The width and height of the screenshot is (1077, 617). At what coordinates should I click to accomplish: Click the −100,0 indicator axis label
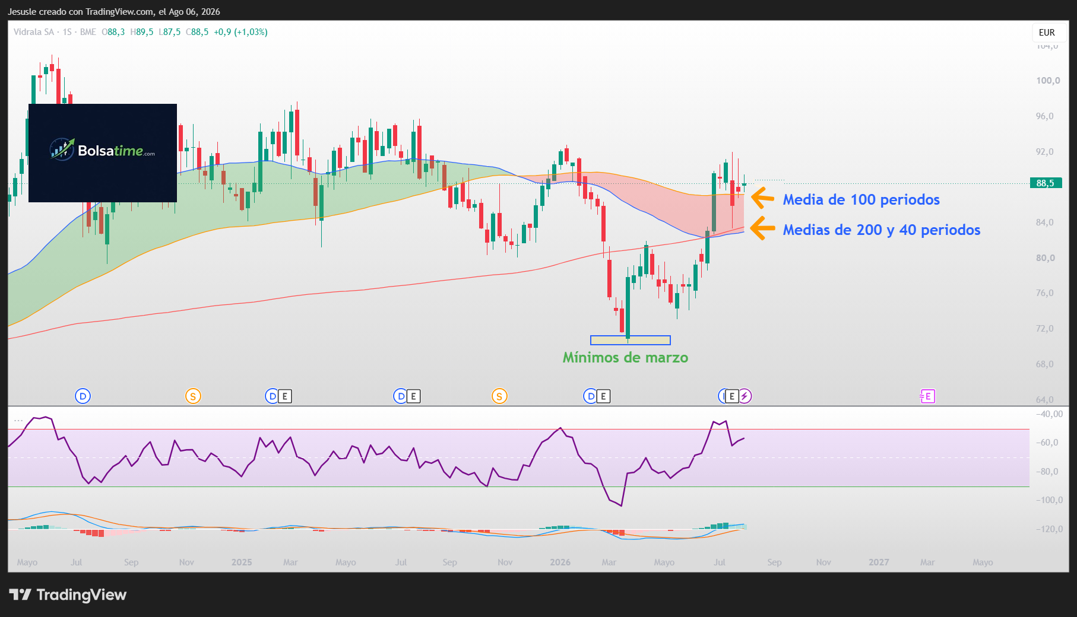coord(1049,500)
